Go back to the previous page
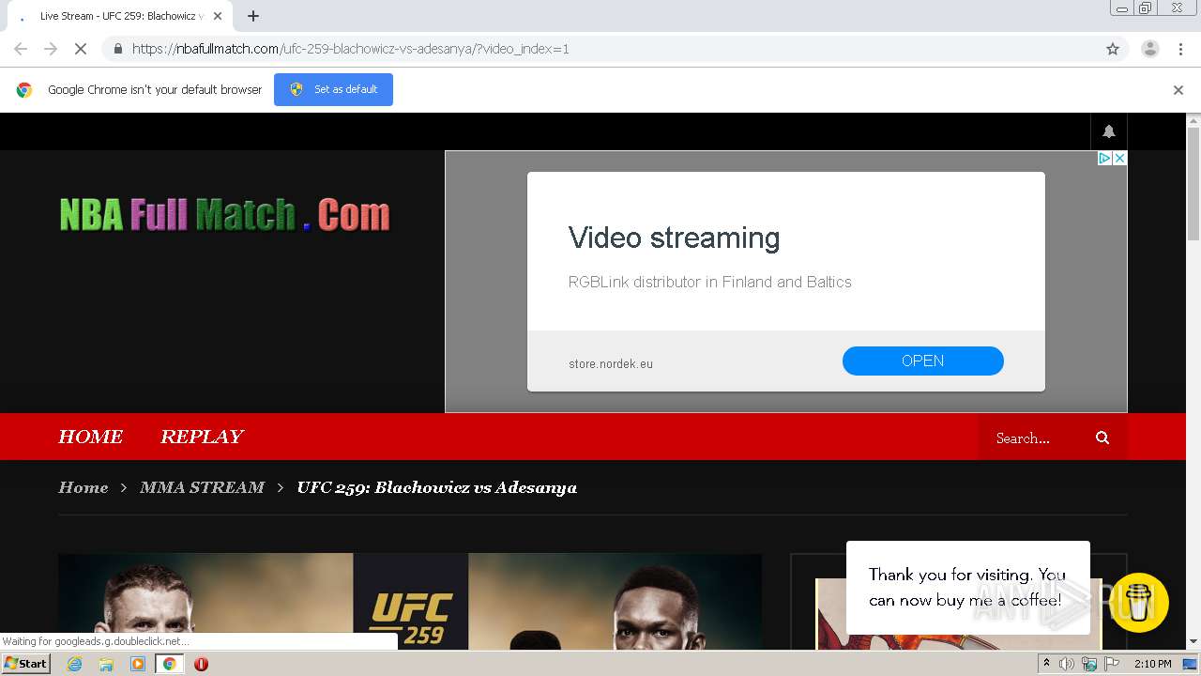1201x676 pixels. tap(21, 49)
